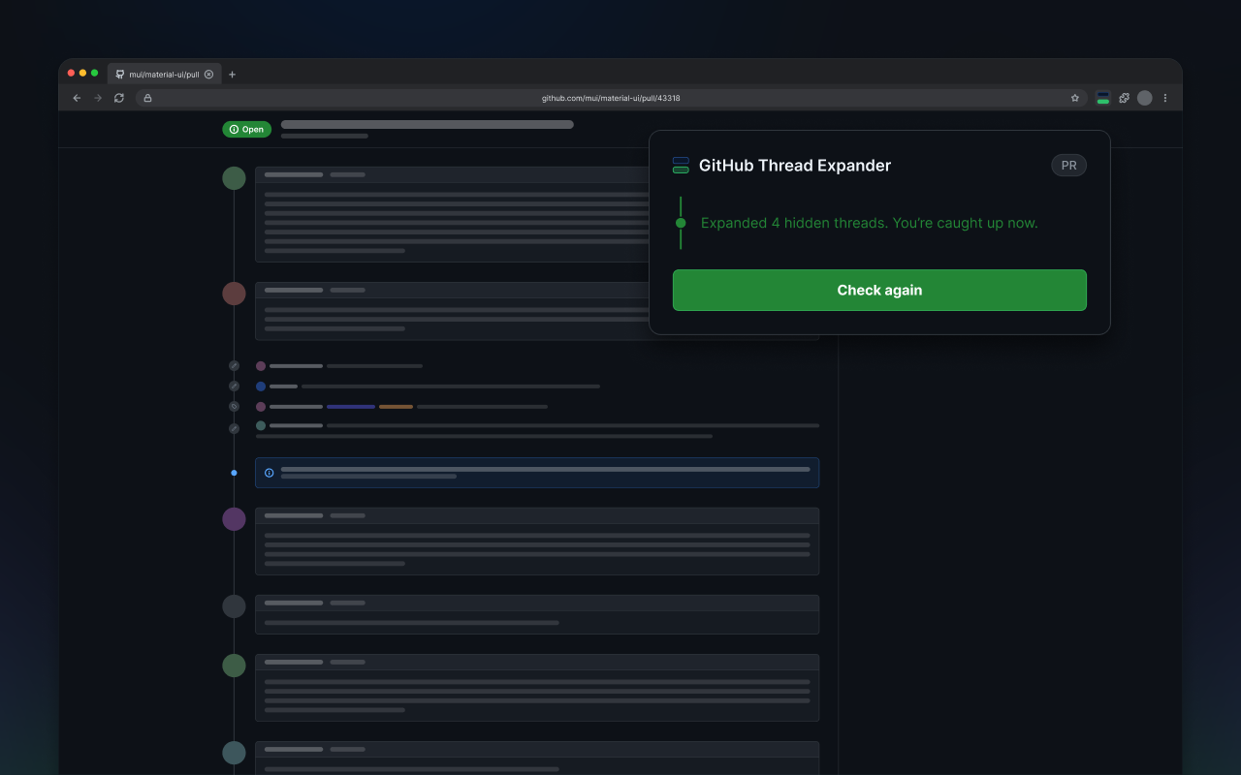The height and width of the screenshot is (775, 1241).
Task: Reload the page with the refresh icon
Action: (x=119, y=98)
